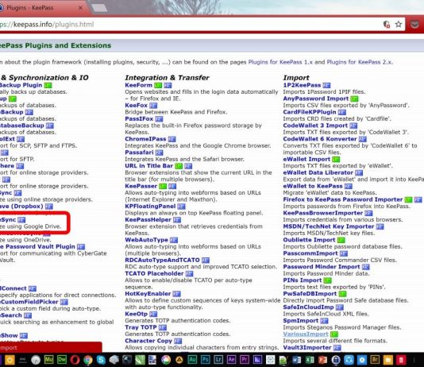Open Adobe Premiere Pro from the taskbar
Image resolution: width=424 pixels, height=367 pixels.
point(245,359)
